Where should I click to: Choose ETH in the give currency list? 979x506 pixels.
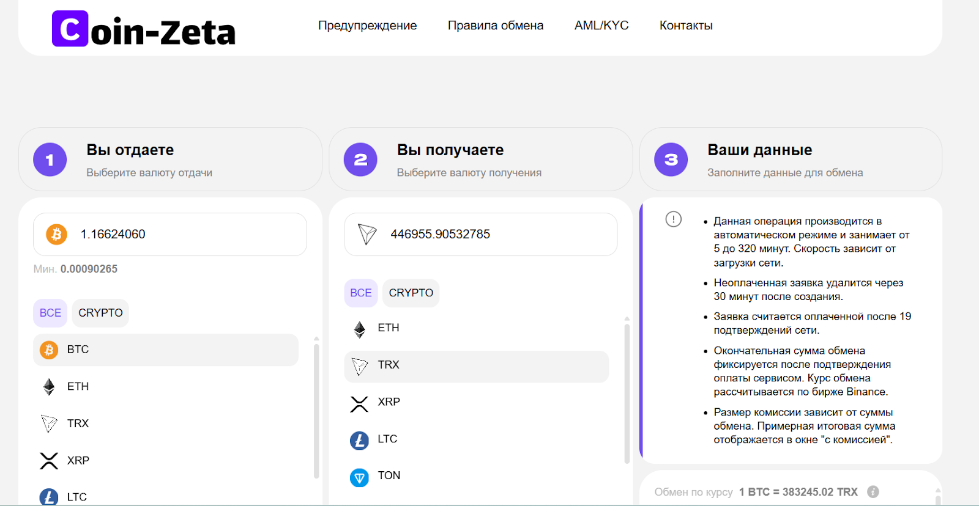click(x=78, y=387)
